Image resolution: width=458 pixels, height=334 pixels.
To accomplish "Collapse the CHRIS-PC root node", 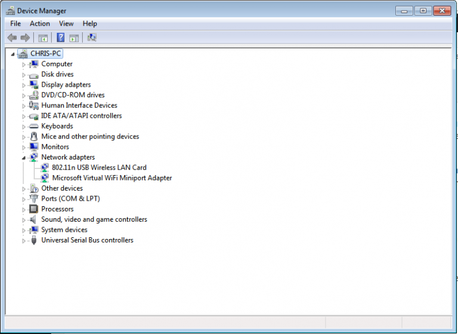I will tap(13, 54).
